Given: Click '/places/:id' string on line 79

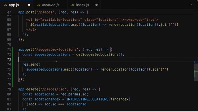Looking at the screenshot, I should coord(53,89).
